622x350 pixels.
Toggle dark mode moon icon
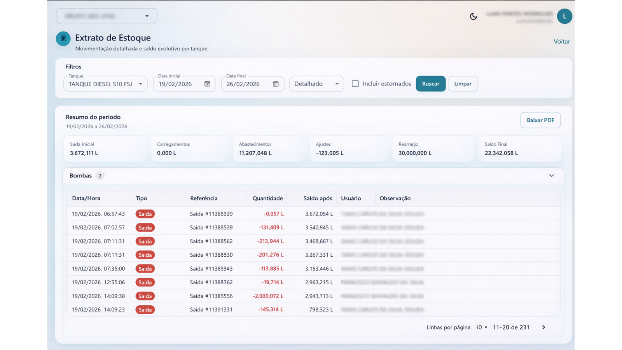(473, 16)
